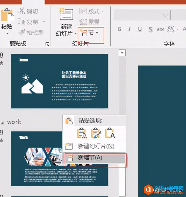186x197 pixels.
Task: Select slide 8 thumbnail
Action: click(59, 81)
